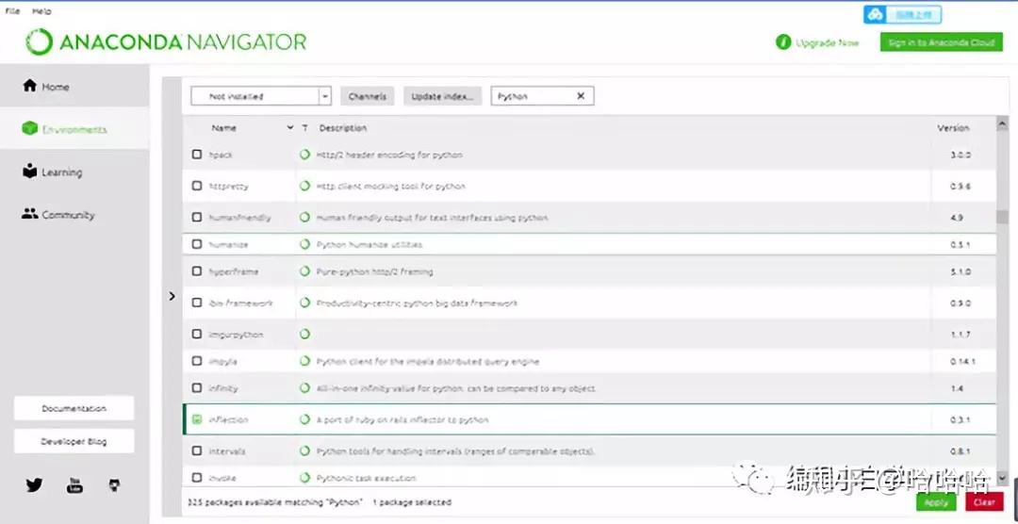Open the GitHub link icon
The width and height of the screenshot is (1018, 524).
(114, 485)
